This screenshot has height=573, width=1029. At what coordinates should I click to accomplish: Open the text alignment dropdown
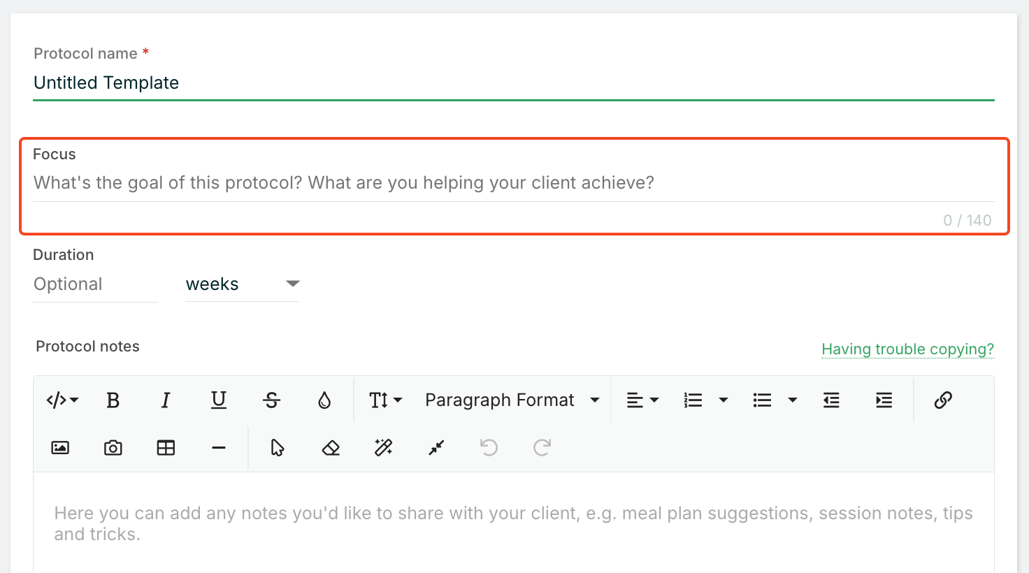[x=642, y=400]
